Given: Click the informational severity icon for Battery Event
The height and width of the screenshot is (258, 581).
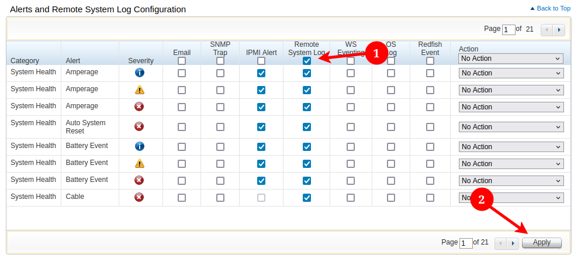Looking at the screenshot, I should point(139,147).
